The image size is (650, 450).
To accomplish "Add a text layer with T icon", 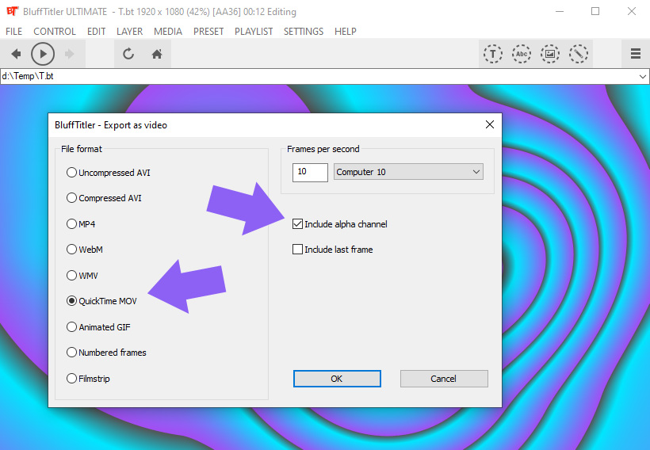I will click(493, 54).
